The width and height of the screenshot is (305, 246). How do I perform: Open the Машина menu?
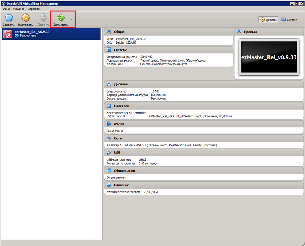19,9
